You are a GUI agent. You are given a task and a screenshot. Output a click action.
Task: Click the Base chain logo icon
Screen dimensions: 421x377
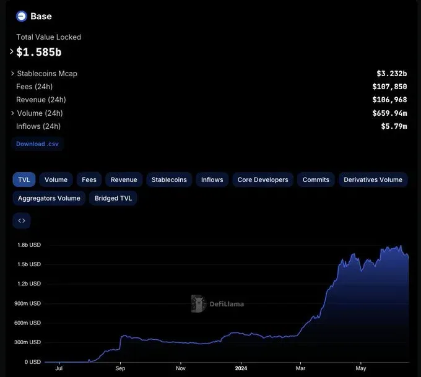(x=22, y=16)
